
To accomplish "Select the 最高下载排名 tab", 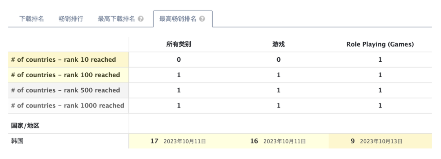I will 116,19.
